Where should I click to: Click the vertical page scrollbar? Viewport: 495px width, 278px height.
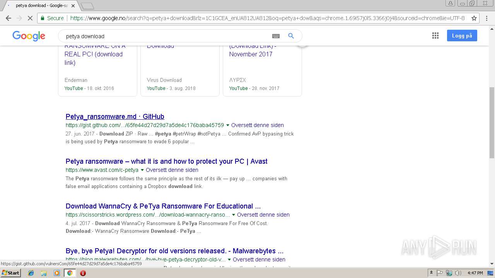point(492,122)
